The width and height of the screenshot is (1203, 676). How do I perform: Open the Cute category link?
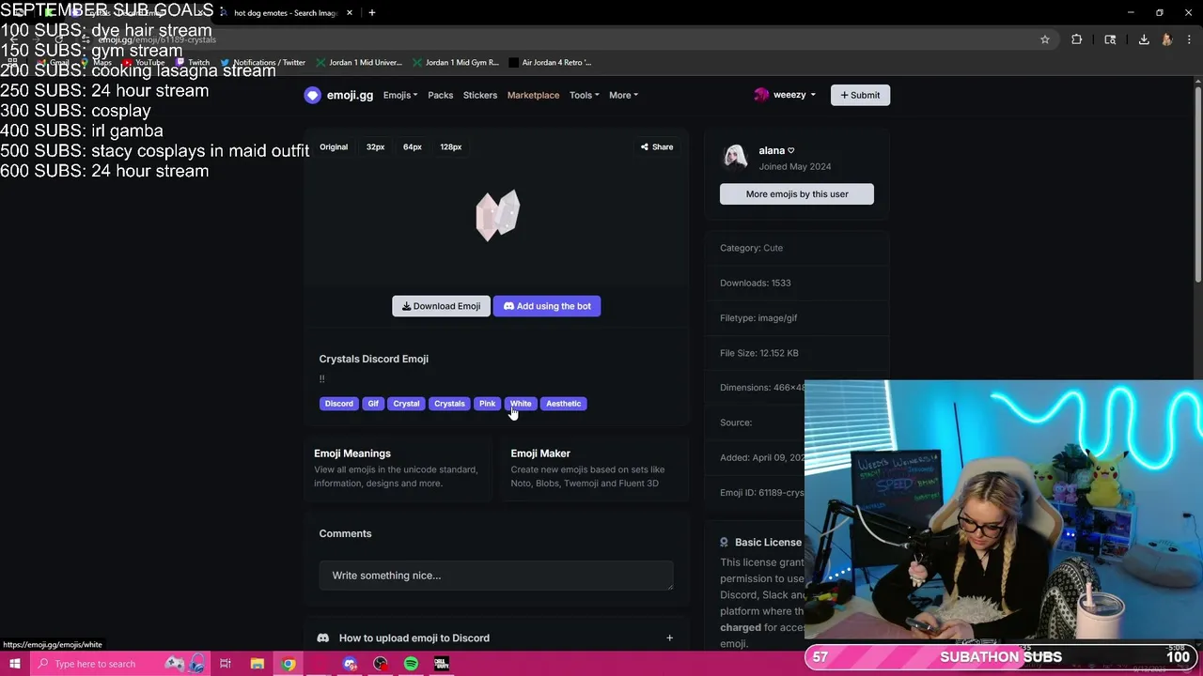[773, 248]
